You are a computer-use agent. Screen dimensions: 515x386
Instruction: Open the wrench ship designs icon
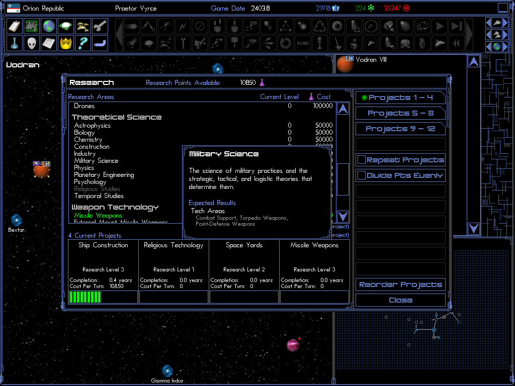100,26
